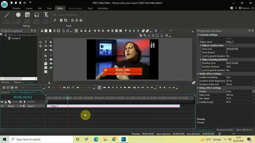Select the cursor pointer tool
The height and width of the screenshot is (143, 255).
(51, 42)
